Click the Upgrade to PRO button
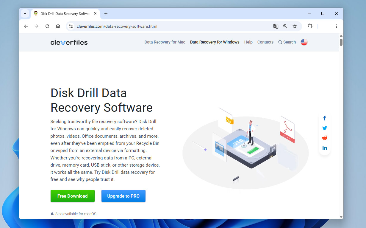The height and width of the screenshot is (228, 366). 123,196
